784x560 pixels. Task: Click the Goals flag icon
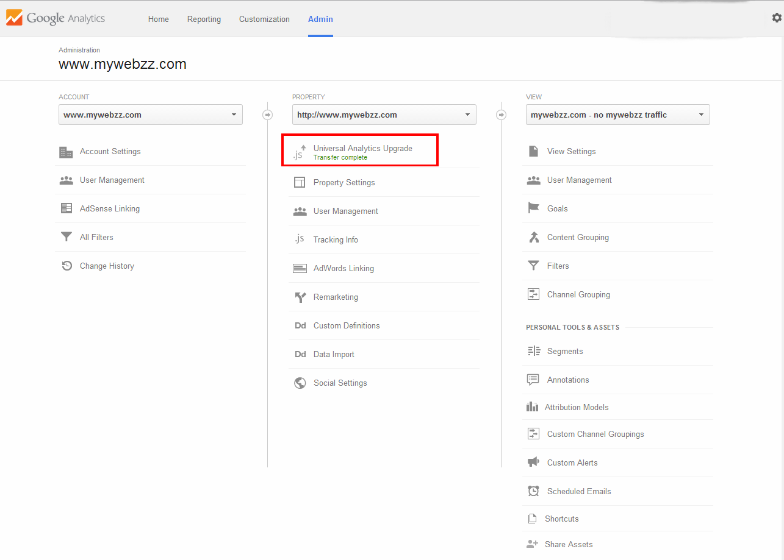click(x=533, y=208)
